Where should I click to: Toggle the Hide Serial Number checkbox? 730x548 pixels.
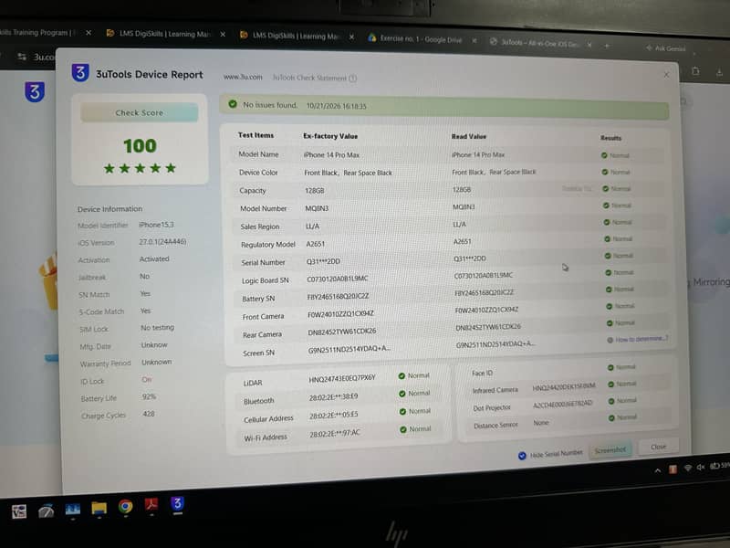tap(522, 455)
